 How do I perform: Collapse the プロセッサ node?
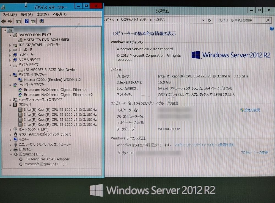tap(10, 105)
